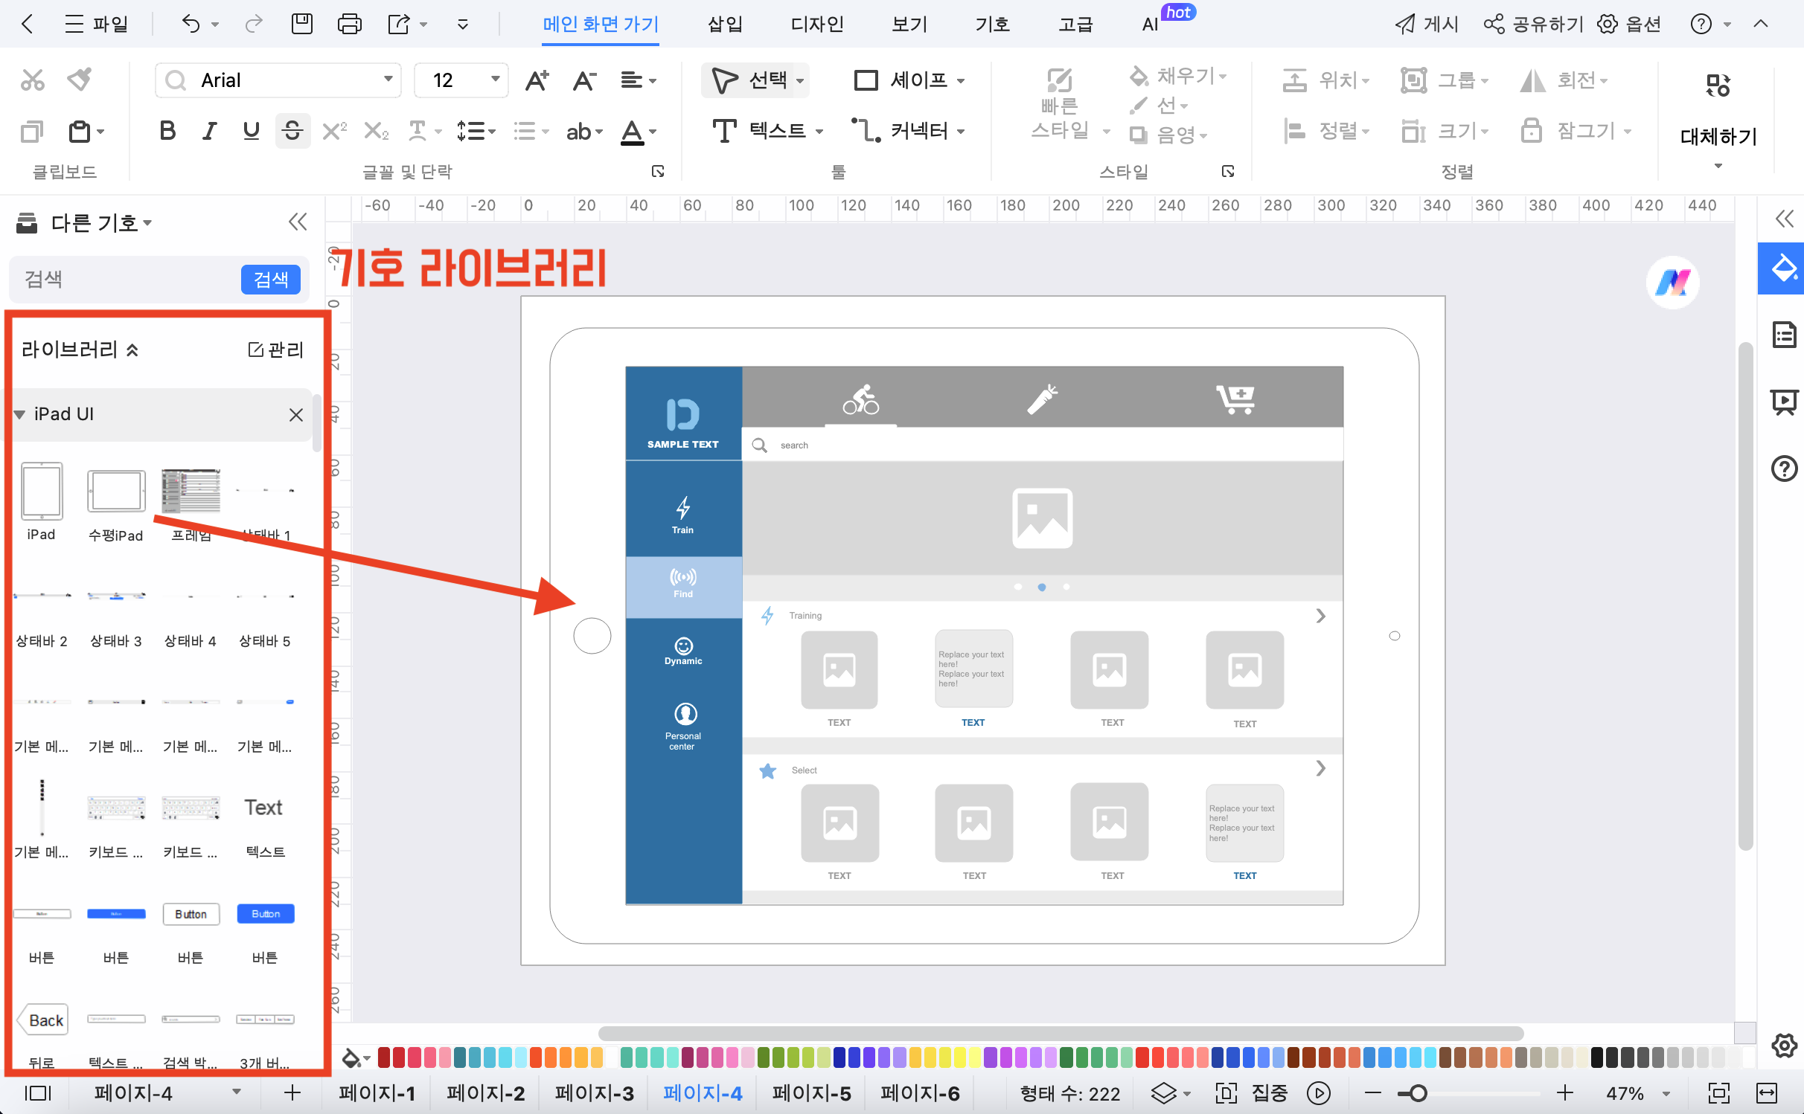Open presentation panel icon on right sidebar
This screenshot has width=1804, height=1114.
(1784, 402)
